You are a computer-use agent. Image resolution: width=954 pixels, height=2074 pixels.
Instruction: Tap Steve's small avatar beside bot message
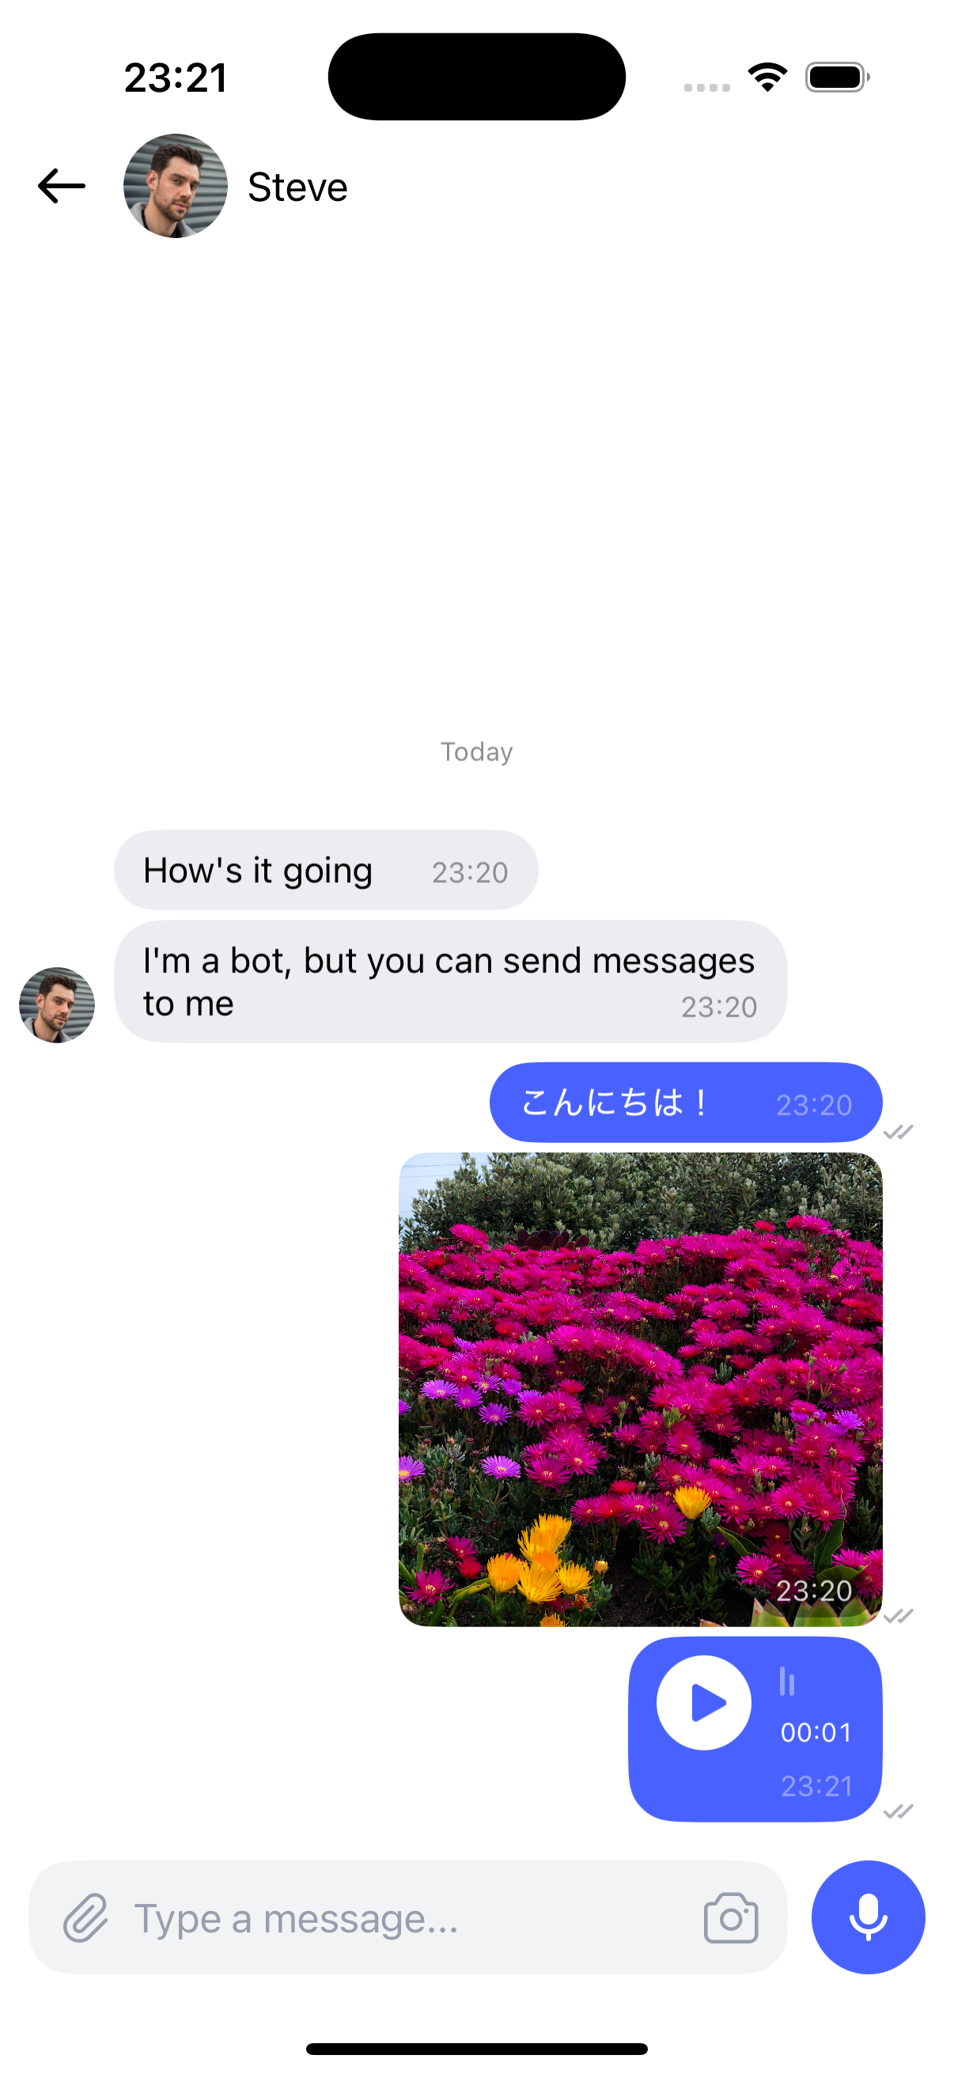point(57,1005)
